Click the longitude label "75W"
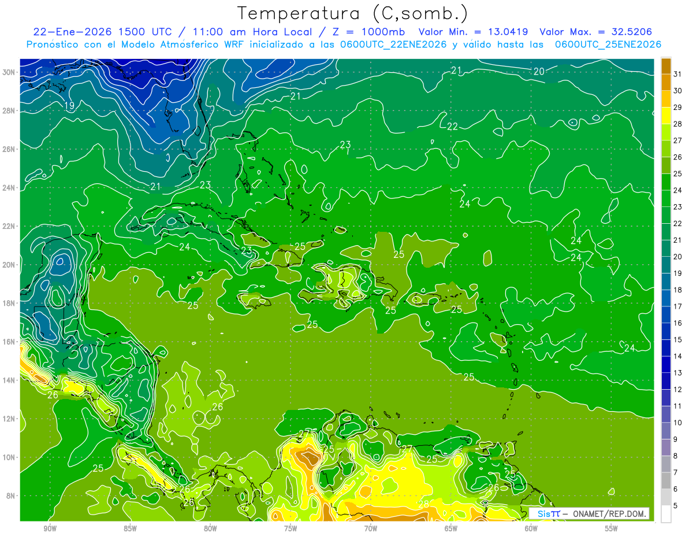Image resolution: width=693 pixels, height=536 pixels. [290, 529]
